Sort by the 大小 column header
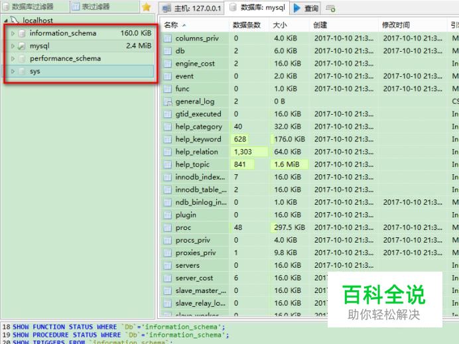 [289, 25]
